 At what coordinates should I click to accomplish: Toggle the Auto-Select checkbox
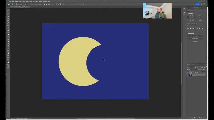[16, 4]
